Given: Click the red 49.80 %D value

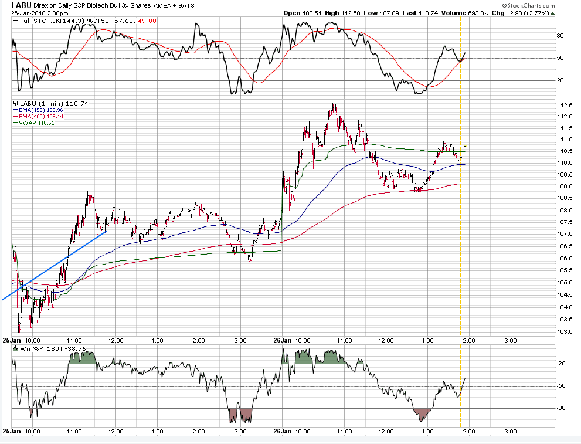Looking at the screenshot, I should [147, 21].
